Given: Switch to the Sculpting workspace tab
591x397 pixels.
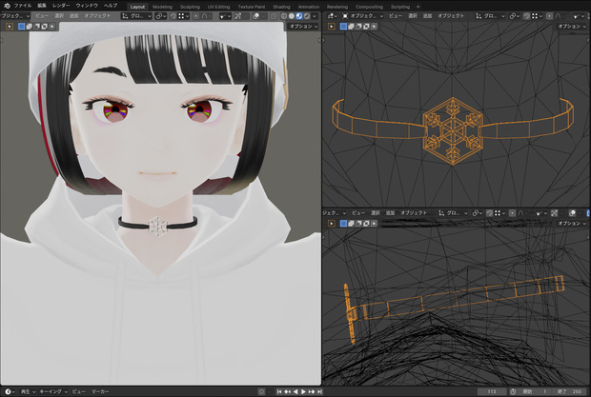Looking at the screenshot, I should (x=190, y=7).
